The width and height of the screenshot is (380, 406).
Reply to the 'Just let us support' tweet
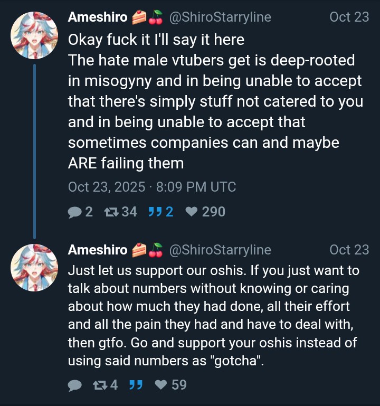point(75,385)
